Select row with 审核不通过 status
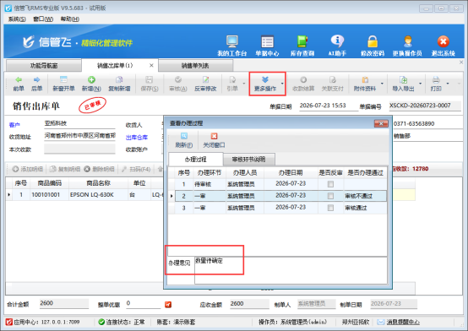The image size is (468, 331). pyautogui.click(x=280, y=196)
